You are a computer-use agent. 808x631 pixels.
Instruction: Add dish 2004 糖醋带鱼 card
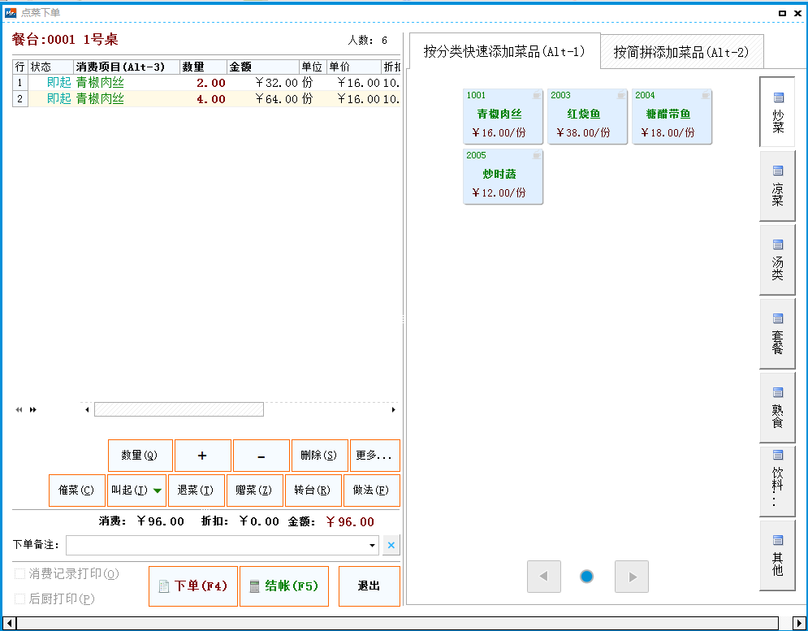672,116
